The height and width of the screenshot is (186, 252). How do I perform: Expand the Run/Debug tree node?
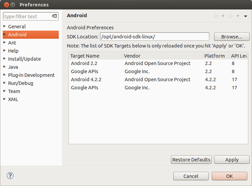[4, 83]
